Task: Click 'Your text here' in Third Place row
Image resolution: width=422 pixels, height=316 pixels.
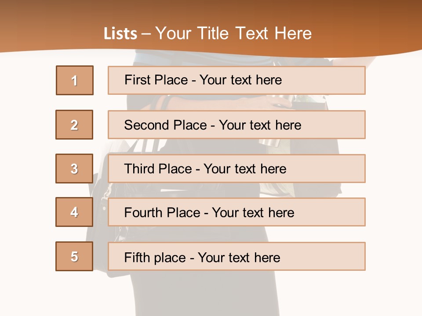Action: [x=245, y=169]
